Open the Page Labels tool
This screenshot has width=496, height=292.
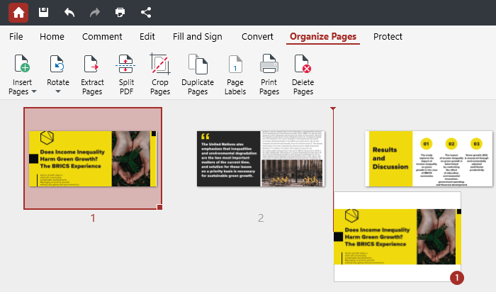(x=235, y=74)
